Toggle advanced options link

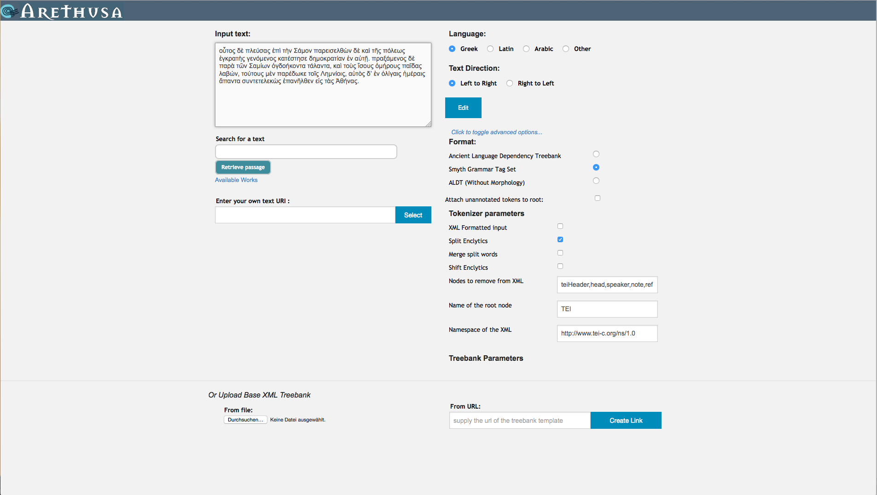[x=496, y=132]
